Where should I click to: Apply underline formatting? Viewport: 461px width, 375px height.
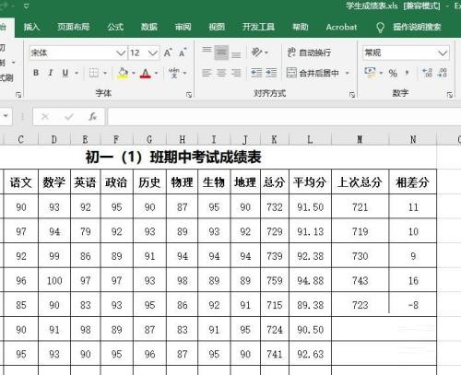click(65, 73)
